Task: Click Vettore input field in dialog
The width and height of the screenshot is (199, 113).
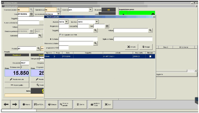Action: [131, 30]
